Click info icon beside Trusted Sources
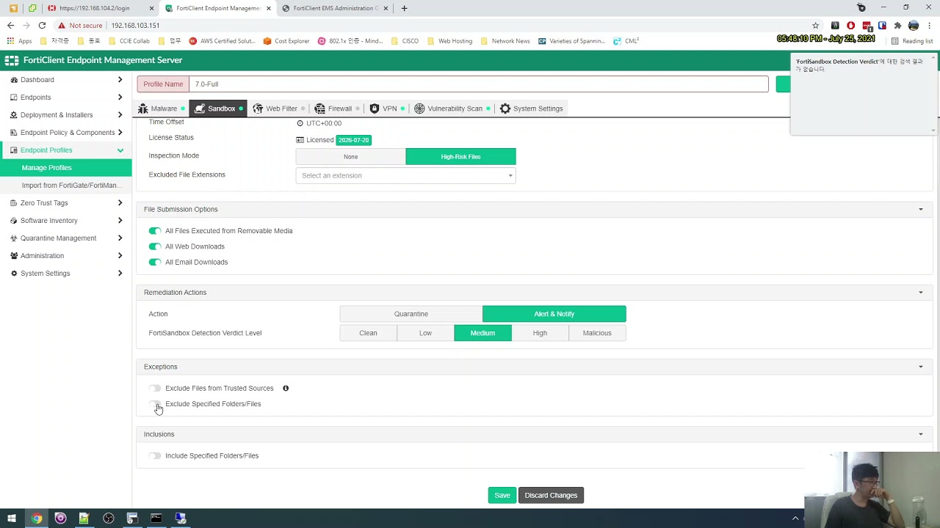 point(286,388)
